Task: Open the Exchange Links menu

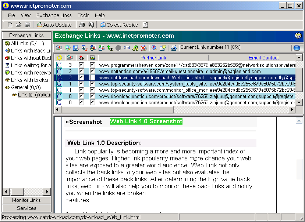Action: point(54,15)
